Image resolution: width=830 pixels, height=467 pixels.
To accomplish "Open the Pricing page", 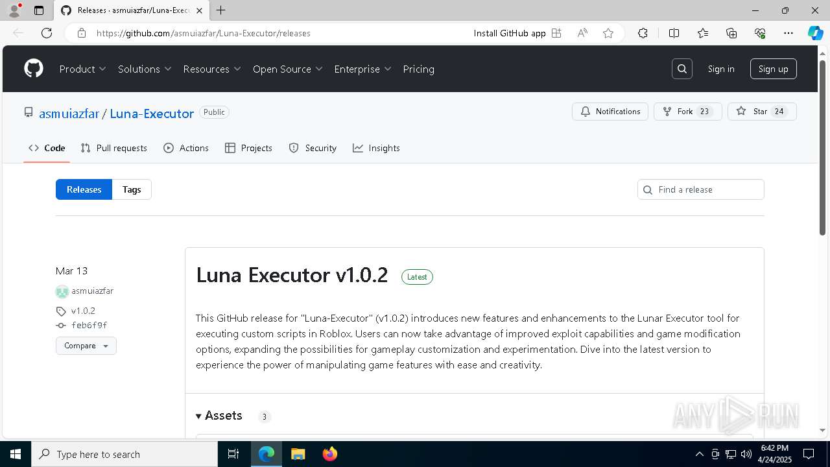I will point(419,69).
